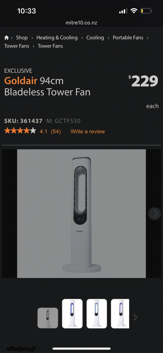Viewport: 163px width, 353px height.
Task: Select the last Tower Fans breadcrumb
Action: click(x=50, y=46)
